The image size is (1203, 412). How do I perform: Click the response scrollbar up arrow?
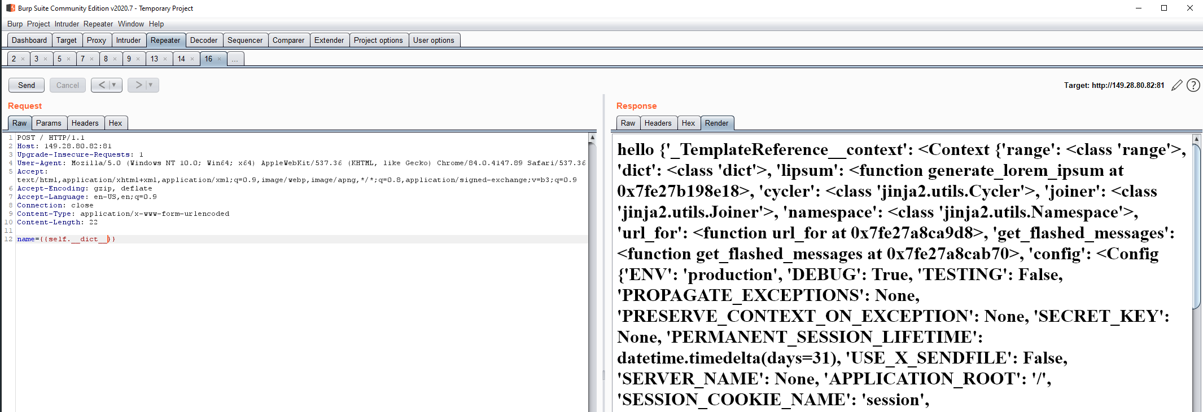tap(1196, 139)
